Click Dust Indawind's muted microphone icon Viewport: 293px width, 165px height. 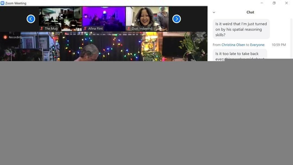tap(129, 28)
